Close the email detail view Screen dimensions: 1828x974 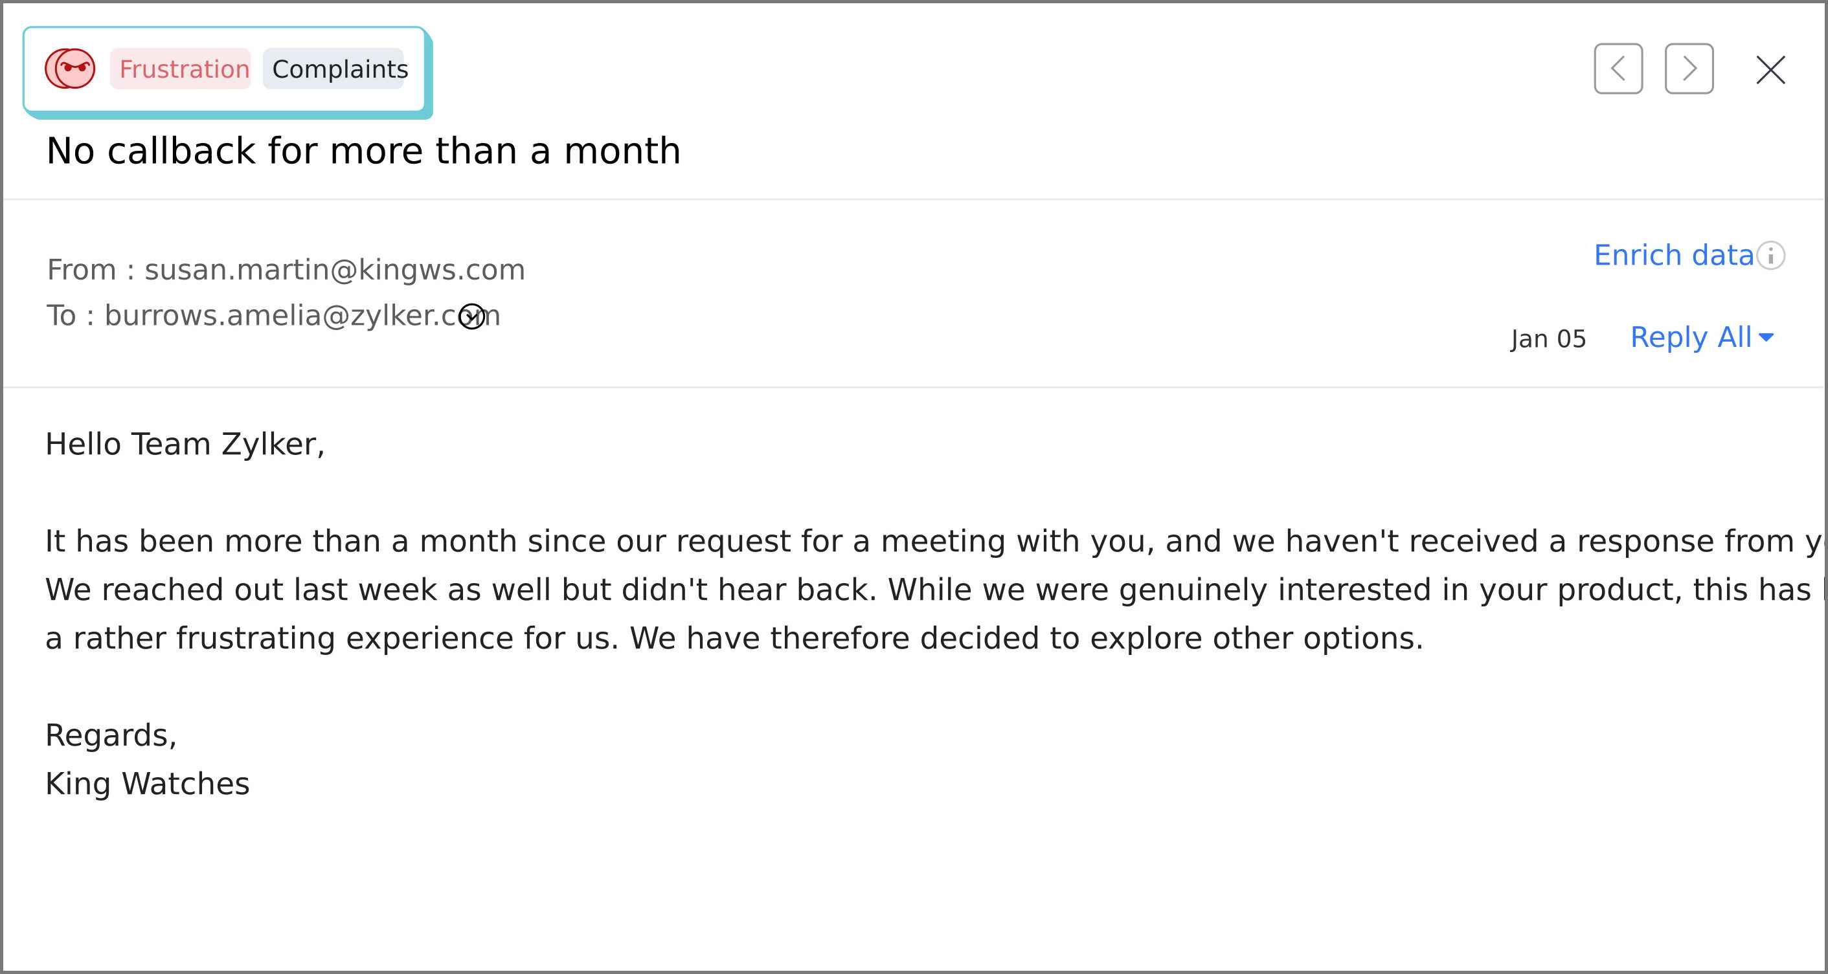coord(1770,69)
